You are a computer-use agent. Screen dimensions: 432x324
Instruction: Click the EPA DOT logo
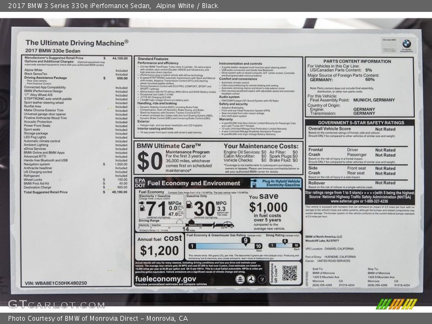pos(140,183)
